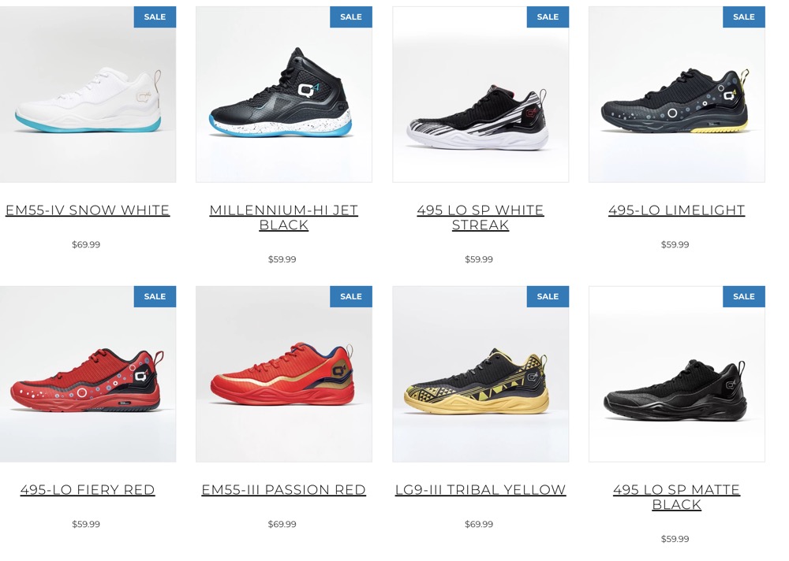Open the 495 LO SP White Streak shoe image

click(481, 95)
